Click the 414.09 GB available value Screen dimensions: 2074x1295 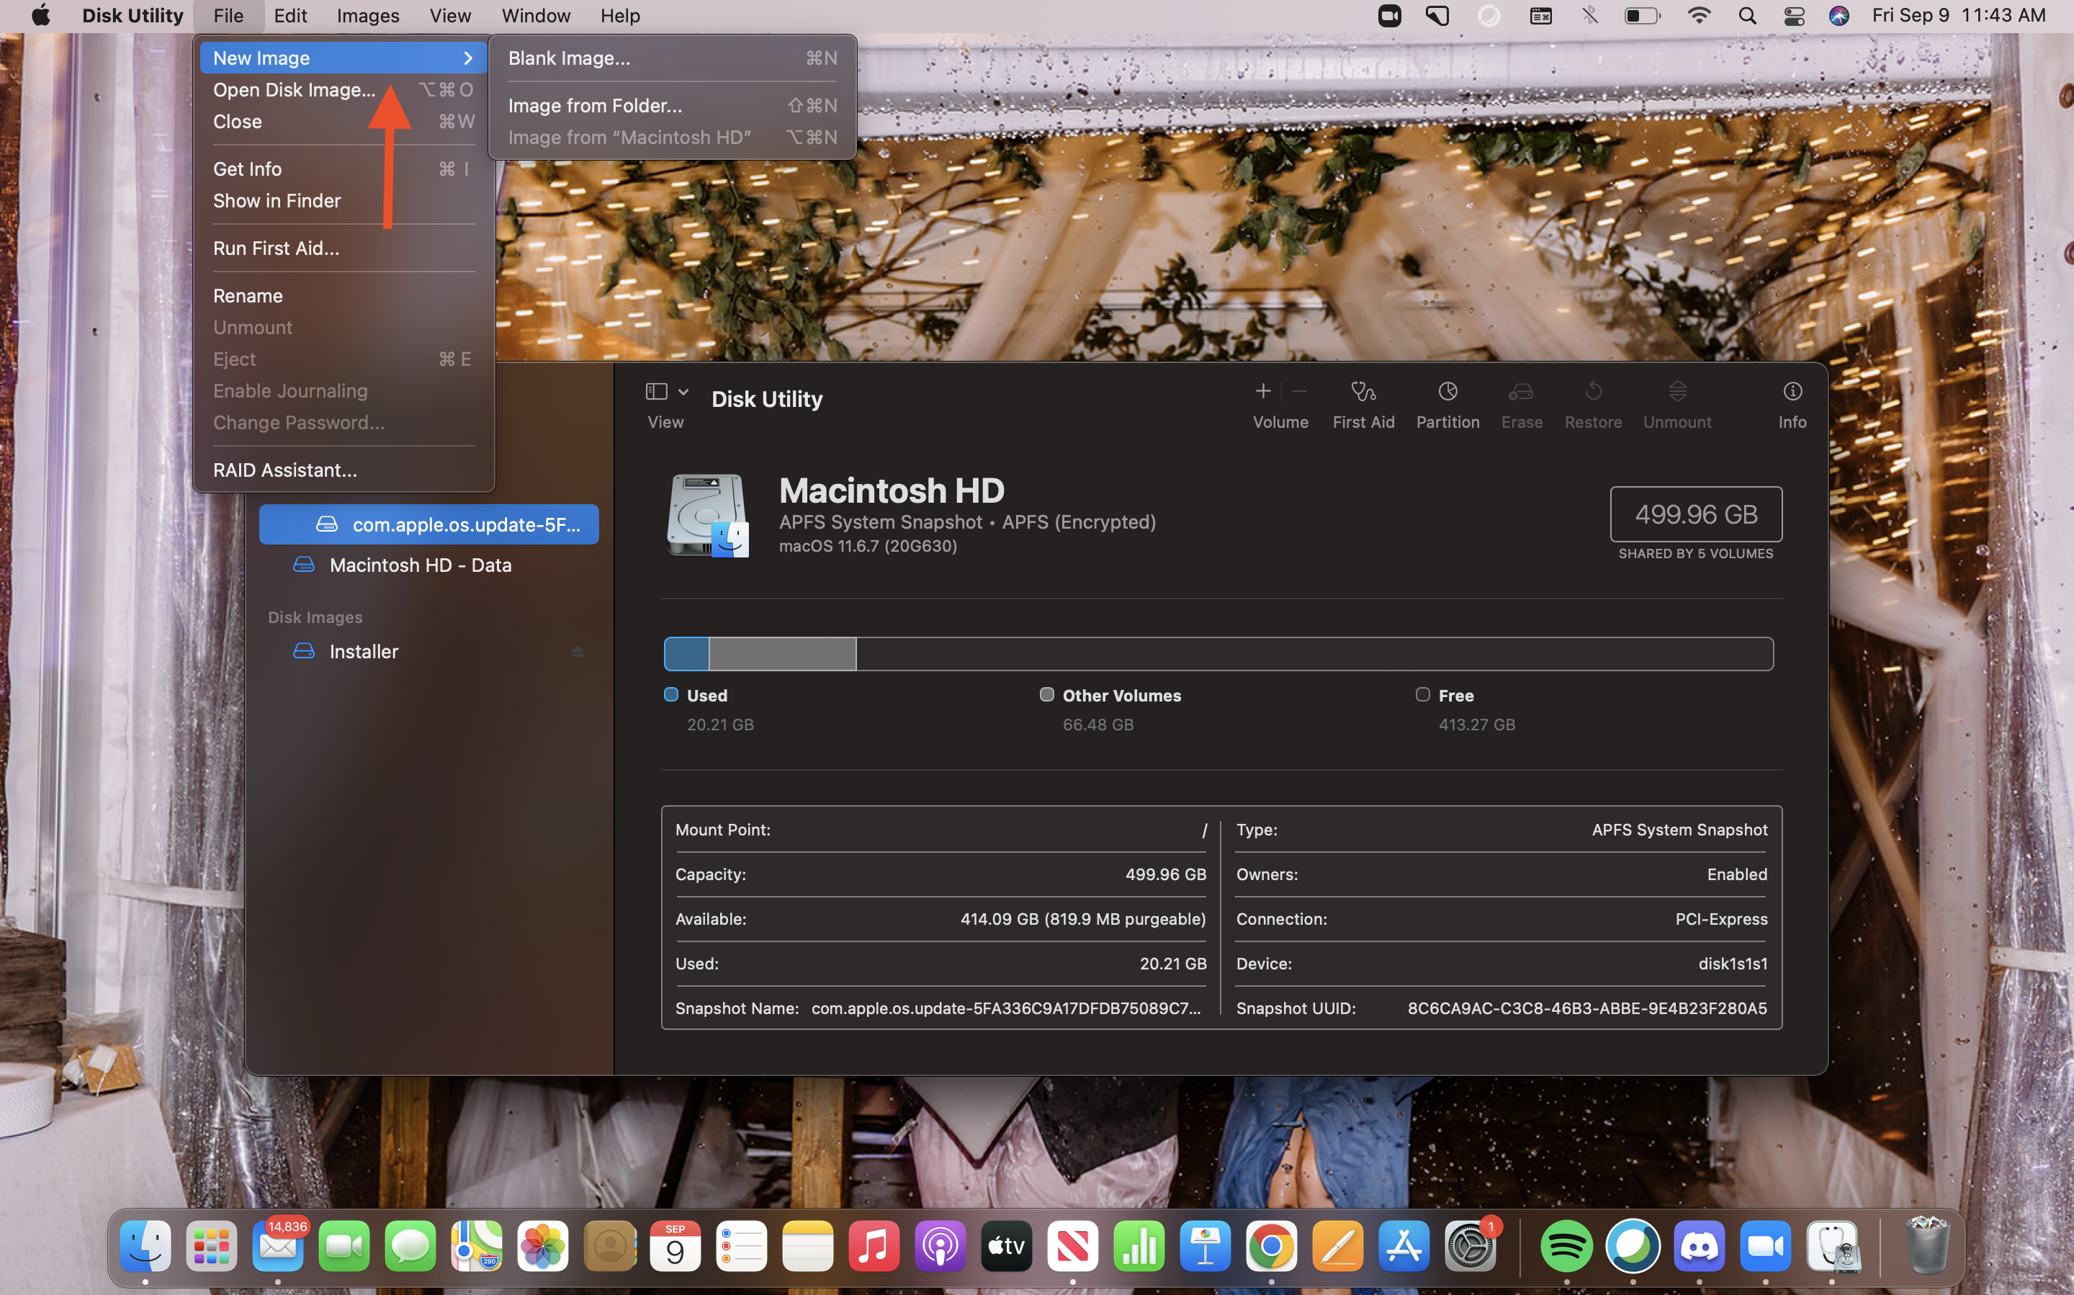pyautogui.click(x=1082, y=919)
